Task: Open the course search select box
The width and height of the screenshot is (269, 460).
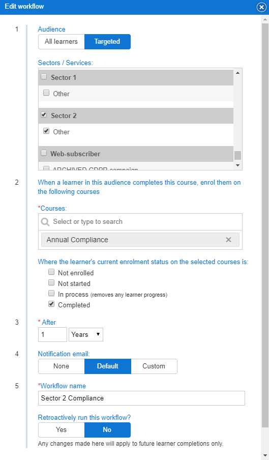Action: pyautogui.click(x=140, y=222)
